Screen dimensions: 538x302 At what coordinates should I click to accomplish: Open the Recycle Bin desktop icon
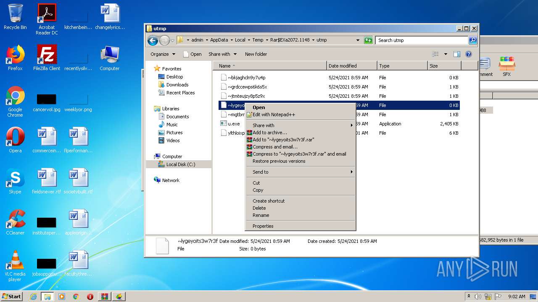tap(15, 17)
